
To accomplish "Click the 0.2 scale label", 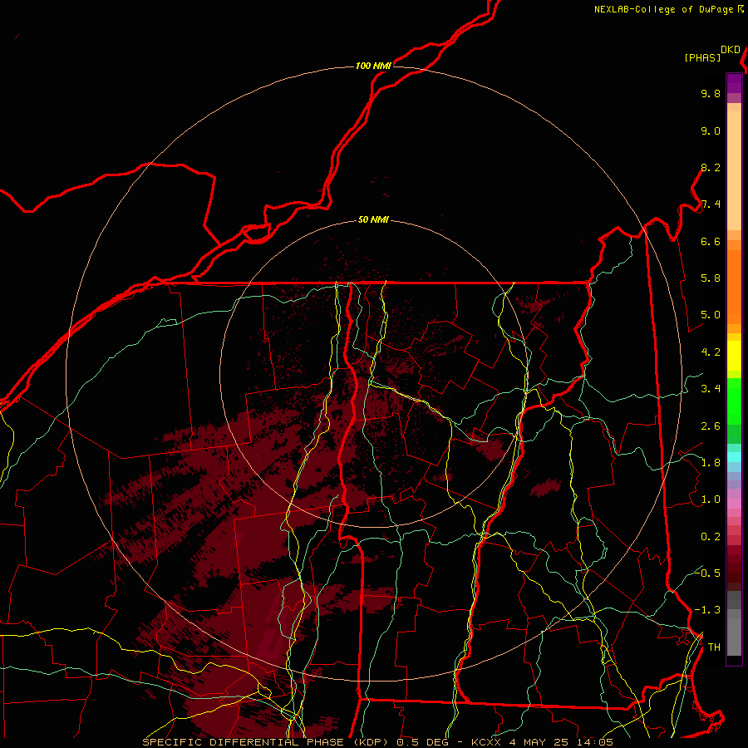I will pos(711,537).
